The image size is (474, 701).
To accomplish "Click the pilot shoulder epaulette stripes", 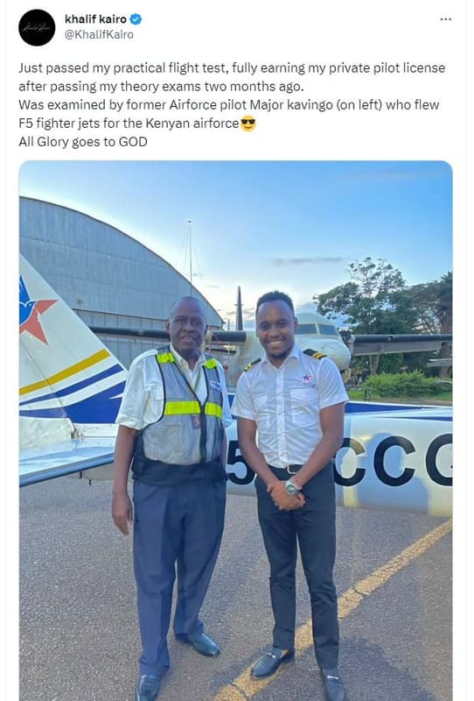I will 315,354.
